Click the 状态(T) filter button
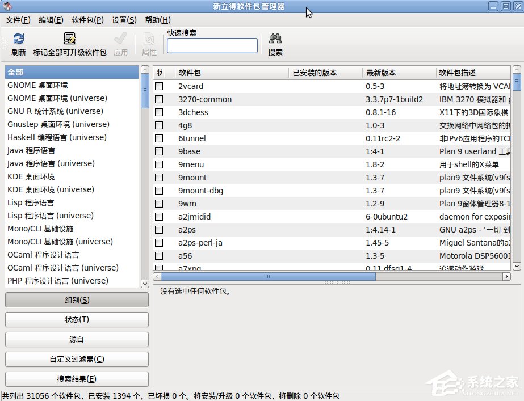 (77, 319)
